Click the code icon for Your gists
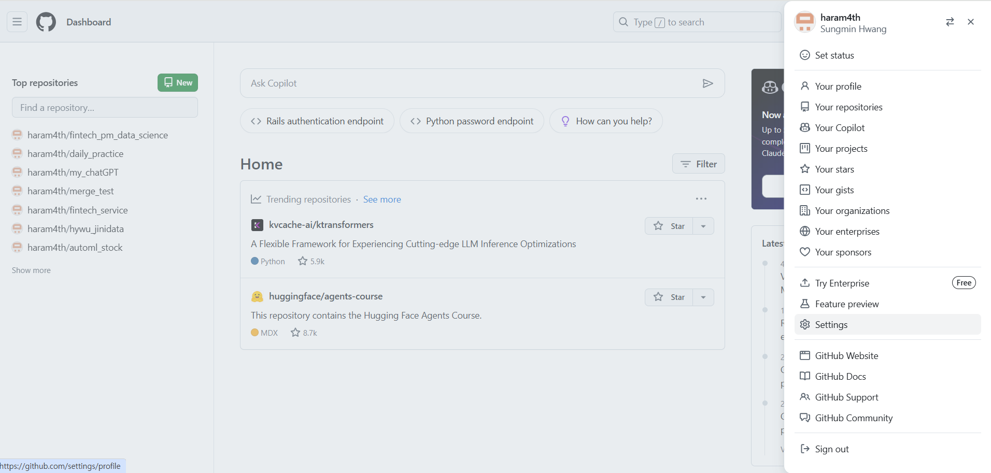Viewport: 991px width, 473px height. [805, 190]
